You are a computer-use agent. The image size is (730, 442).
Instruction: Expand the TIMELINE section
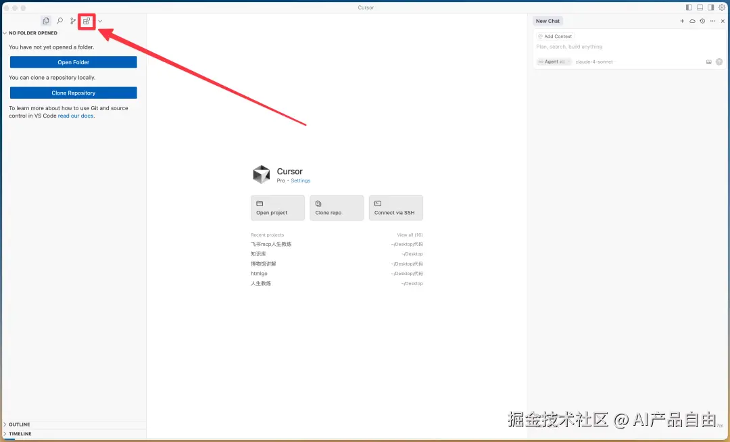tap(20, 434)
